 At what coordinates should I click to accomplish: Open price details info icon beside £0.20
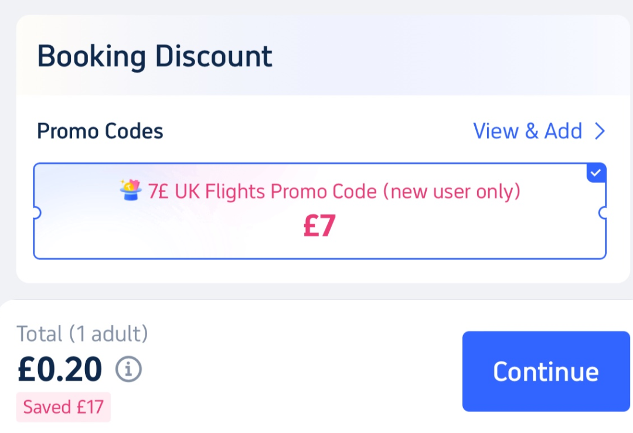tap(128, 369)
